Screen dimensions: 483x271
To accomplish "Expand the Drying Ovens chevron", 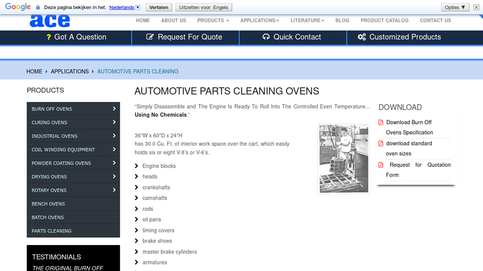I will pos(114,176).
